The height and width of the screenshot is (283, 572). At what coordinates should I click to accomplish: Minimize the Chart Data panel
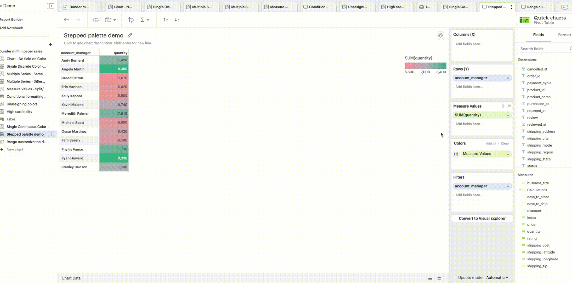point(430,279)
